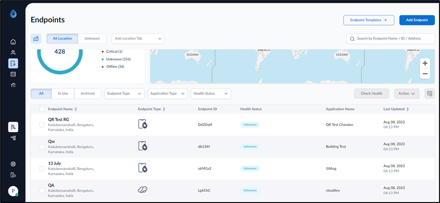Expand the Action dropdown

pos(406,94)
